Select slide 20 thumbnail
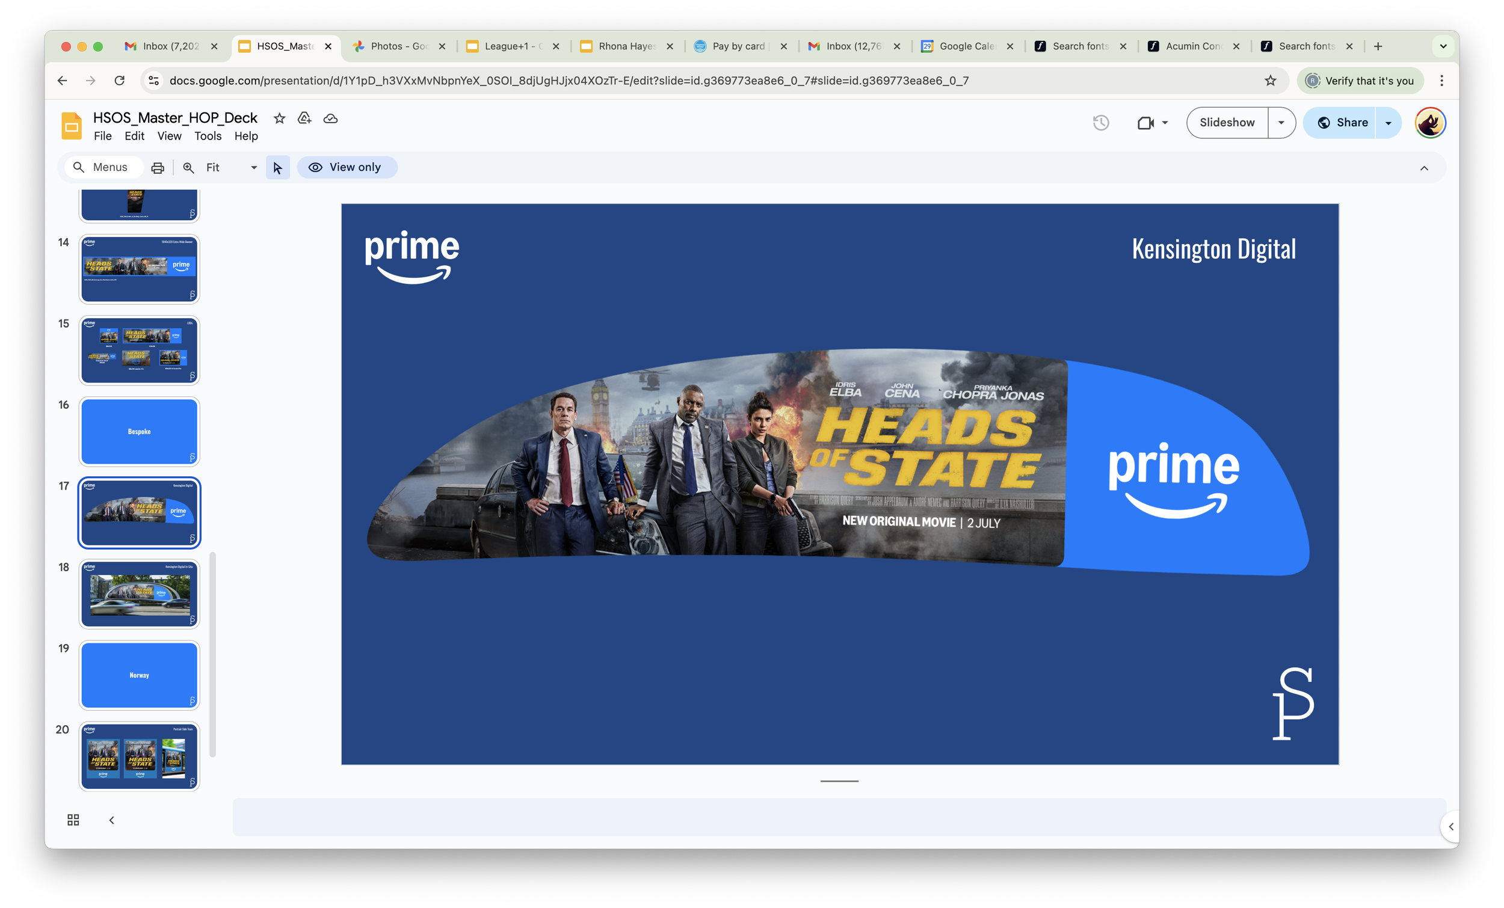This screenshot has width=1504, height=908. tap(139, 756)
